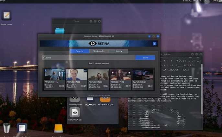Select the Search tab

[79, 51]
